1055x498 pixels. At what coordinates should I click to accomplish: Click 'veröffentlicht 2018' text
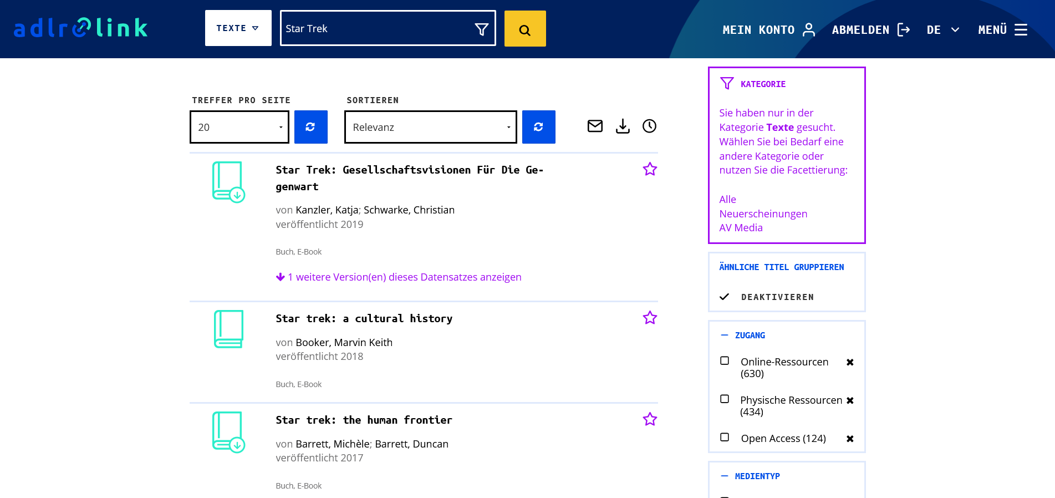(319, 357)
